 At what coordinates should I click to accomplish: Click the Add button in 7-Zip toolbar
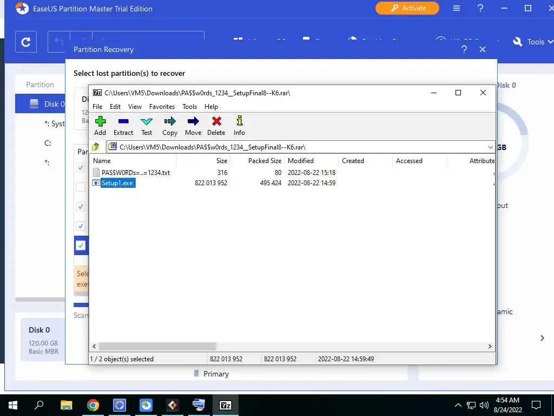(x=100, y=126)
